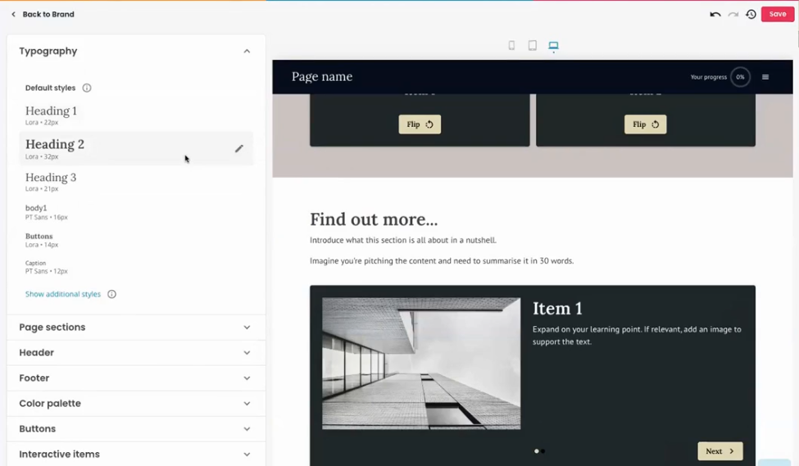The height and width of the screenshot is (466, 799).
Task: Click 'Introduce what this section' text
Action: [402, 240]
